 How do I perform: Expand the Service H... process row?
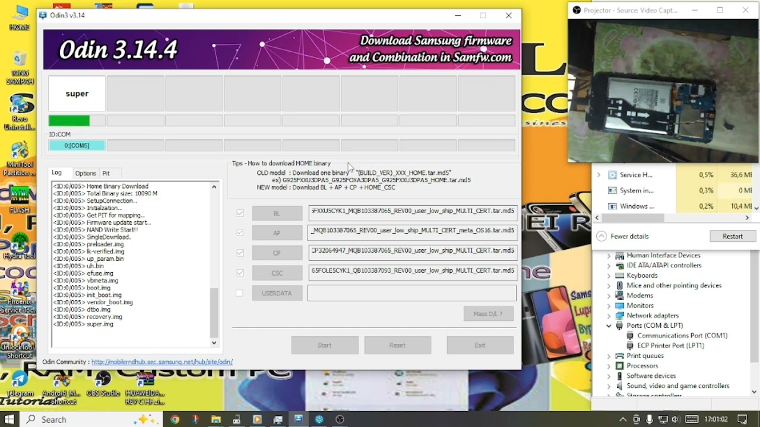click(598, 175)
